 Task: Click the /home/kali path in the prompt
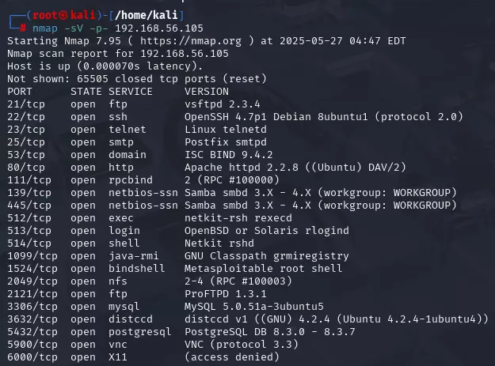[x=147, y=15]
